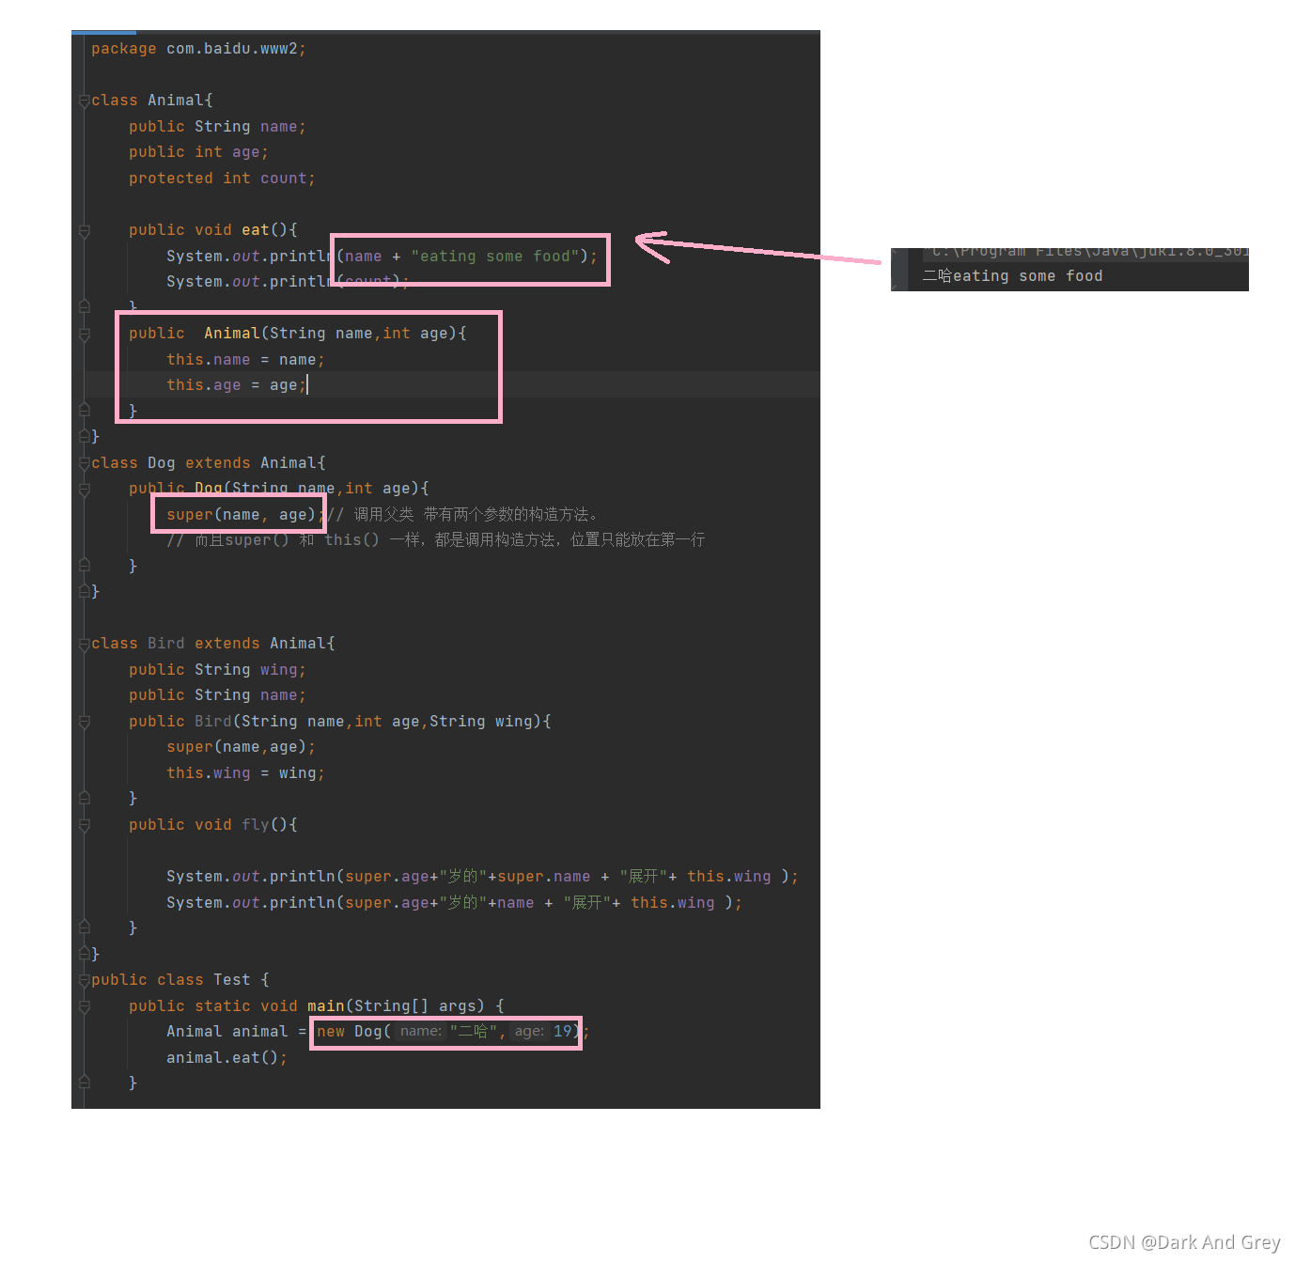Collapse the fly() method fold marker
The height and width of the screenshot is (1262, 1295).
point(84,825)
